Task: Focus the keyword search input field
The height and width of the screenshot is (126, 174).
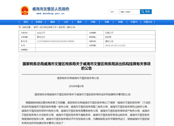Action: [x=129, y=12]
